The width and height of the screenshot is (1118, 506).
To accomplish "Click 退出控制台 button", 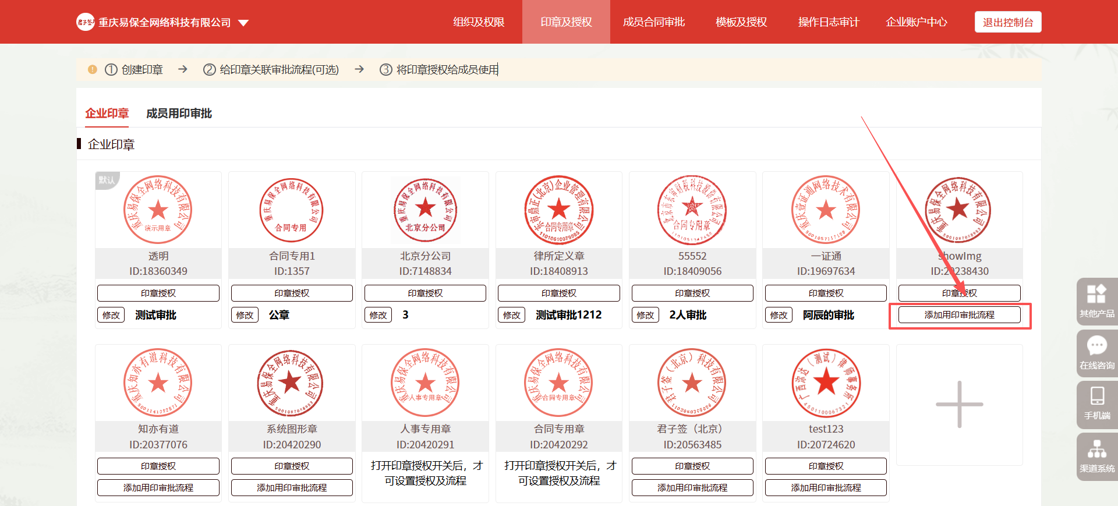I will pos(1007,22).
